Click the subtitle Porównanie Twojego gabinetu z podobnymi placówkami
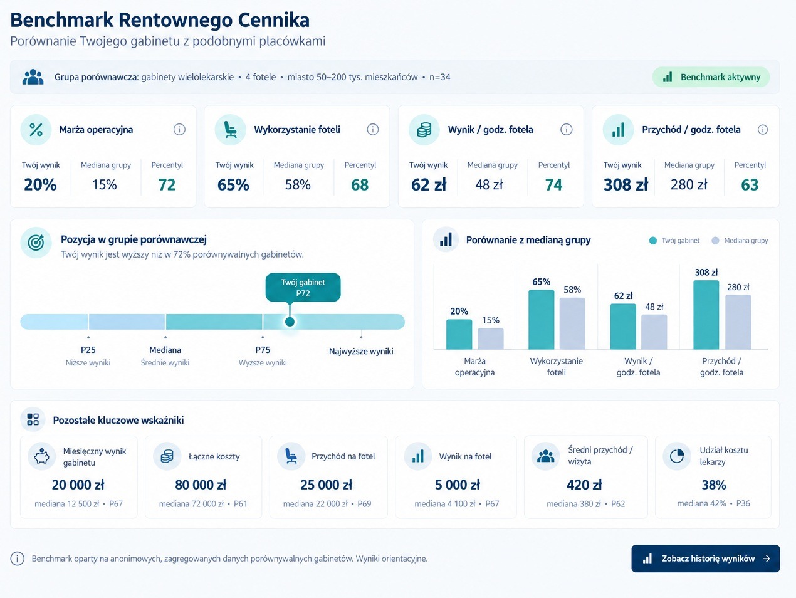 point(168,41)
